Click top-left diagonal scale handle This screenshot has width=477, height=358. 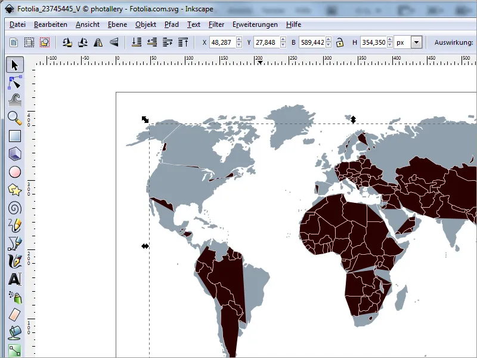coord(145,120)
